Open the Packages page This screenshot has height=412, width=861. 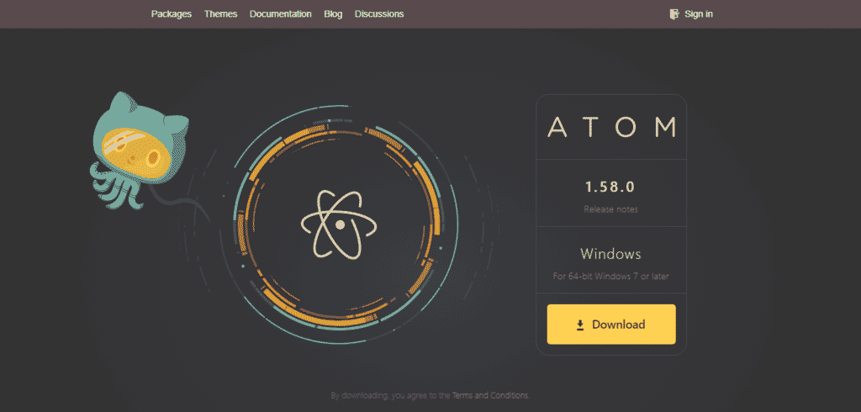172,13
